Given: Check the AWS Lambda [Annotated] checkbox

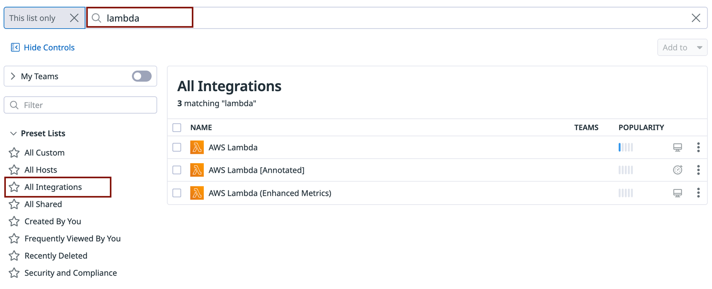Looking at the screenshot, I should tap(177, 170).
